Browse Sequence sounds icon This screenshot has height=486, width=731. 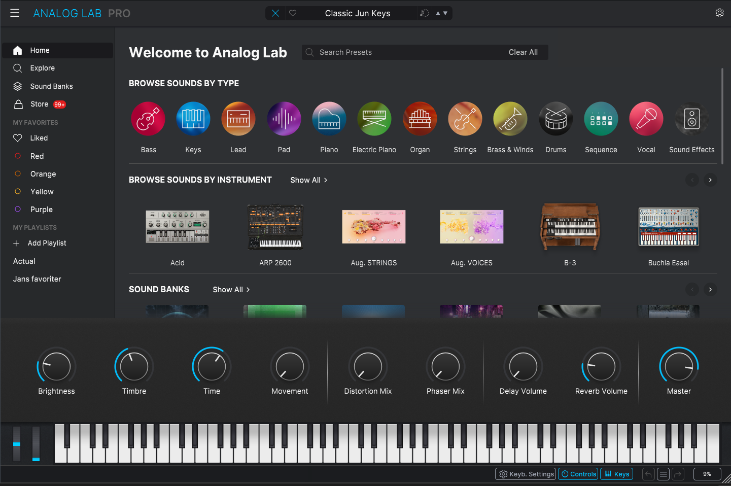pos(601,119)
